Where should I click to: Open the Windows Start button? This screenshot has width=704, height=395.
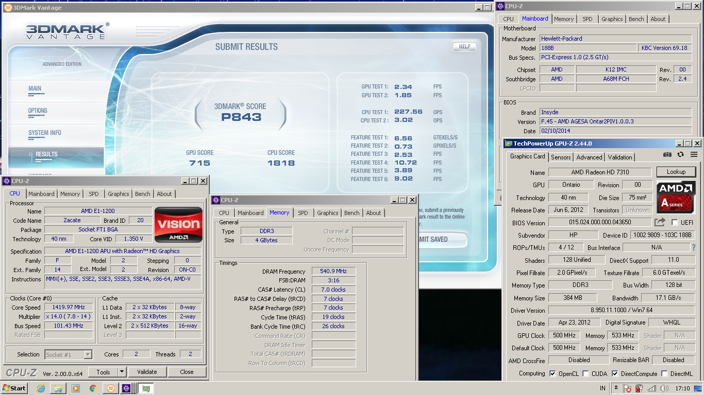[14, 388]
